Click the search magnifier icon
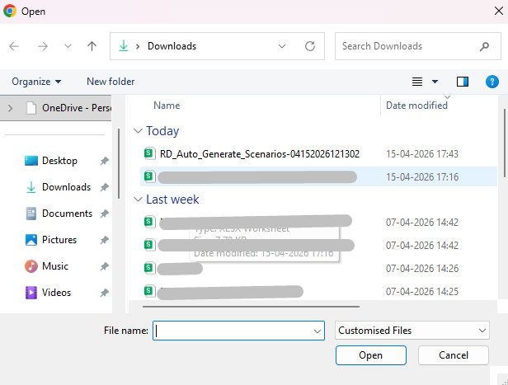This screenshot has height=385, width=508. pos(484,46)
